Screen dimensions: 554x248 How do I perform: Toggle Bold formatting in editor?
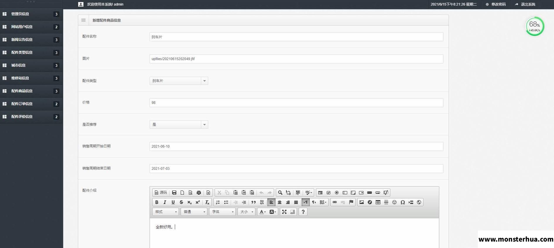coord(157,202)
